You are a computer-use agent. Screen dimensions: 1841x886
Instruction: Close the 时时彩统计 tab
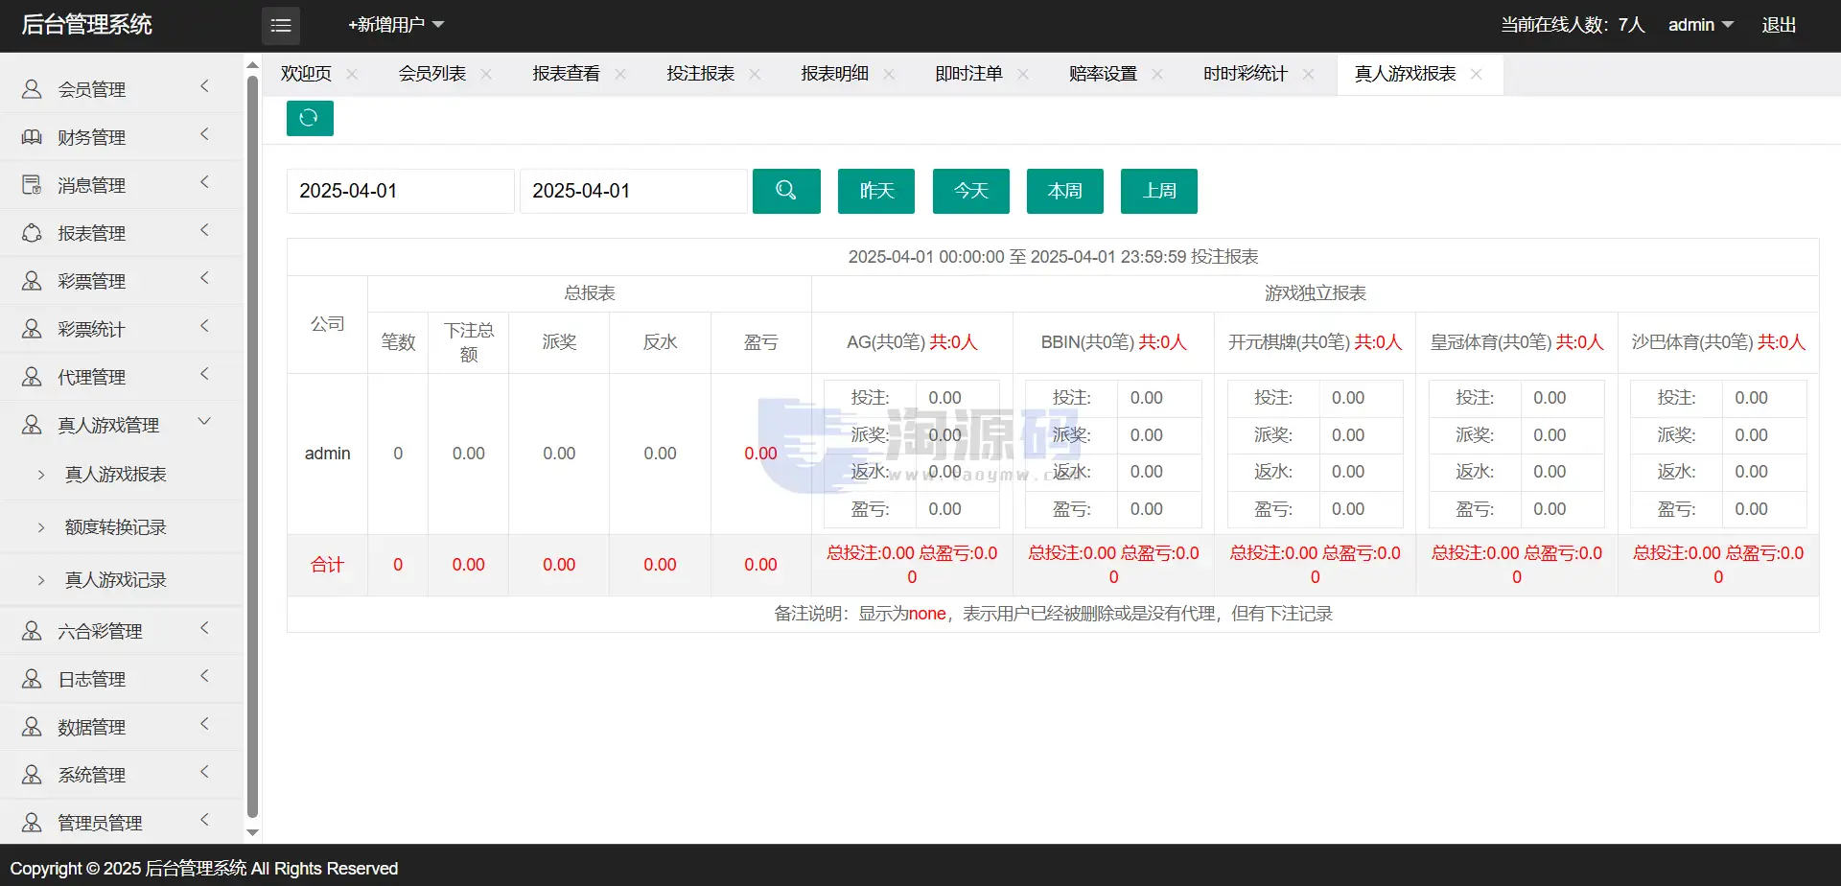click(x=1308, y=74)
